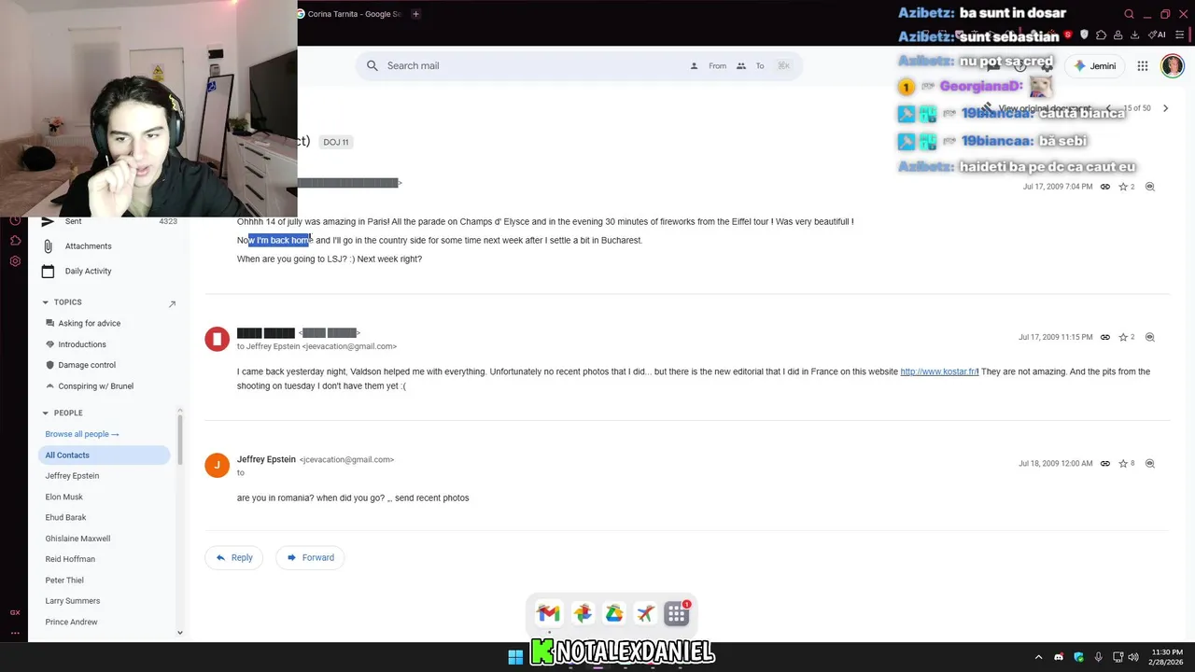Open the browser extensions puzzle icon
The image size is (1195, 672).
pyautogui.click(x=1101, y=35)
